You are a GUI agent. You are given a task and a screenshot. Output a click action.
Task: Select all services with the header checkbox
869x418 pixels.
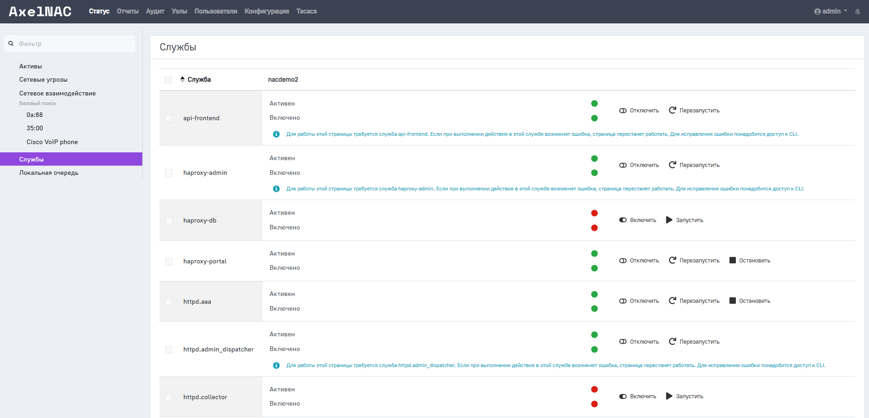coord(168,80)
